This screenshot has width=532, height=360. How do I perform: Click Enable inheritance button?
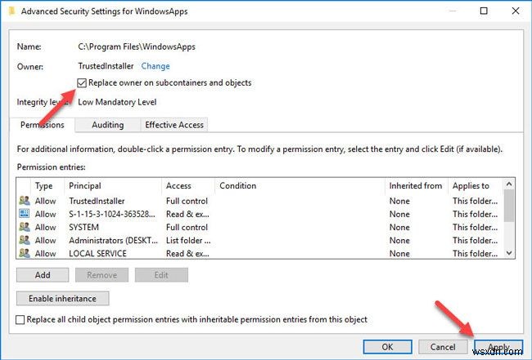62,299
